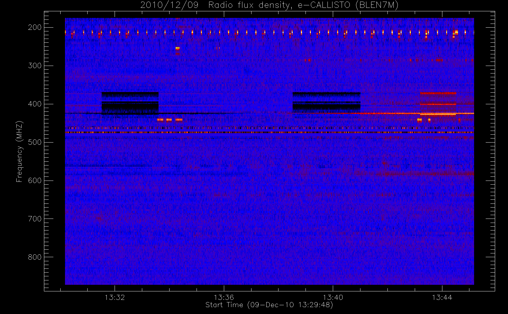Click the 13:40 time tick label
Screen dimensions: 508x314
coord(333,297)
